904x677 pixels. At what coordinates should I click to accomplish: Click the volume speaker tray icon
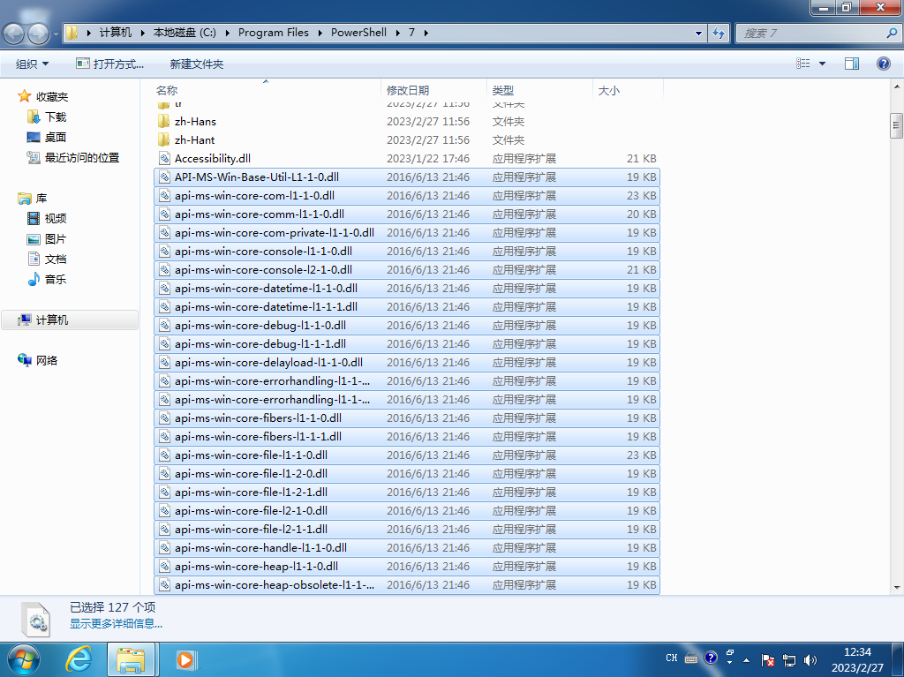810,659
